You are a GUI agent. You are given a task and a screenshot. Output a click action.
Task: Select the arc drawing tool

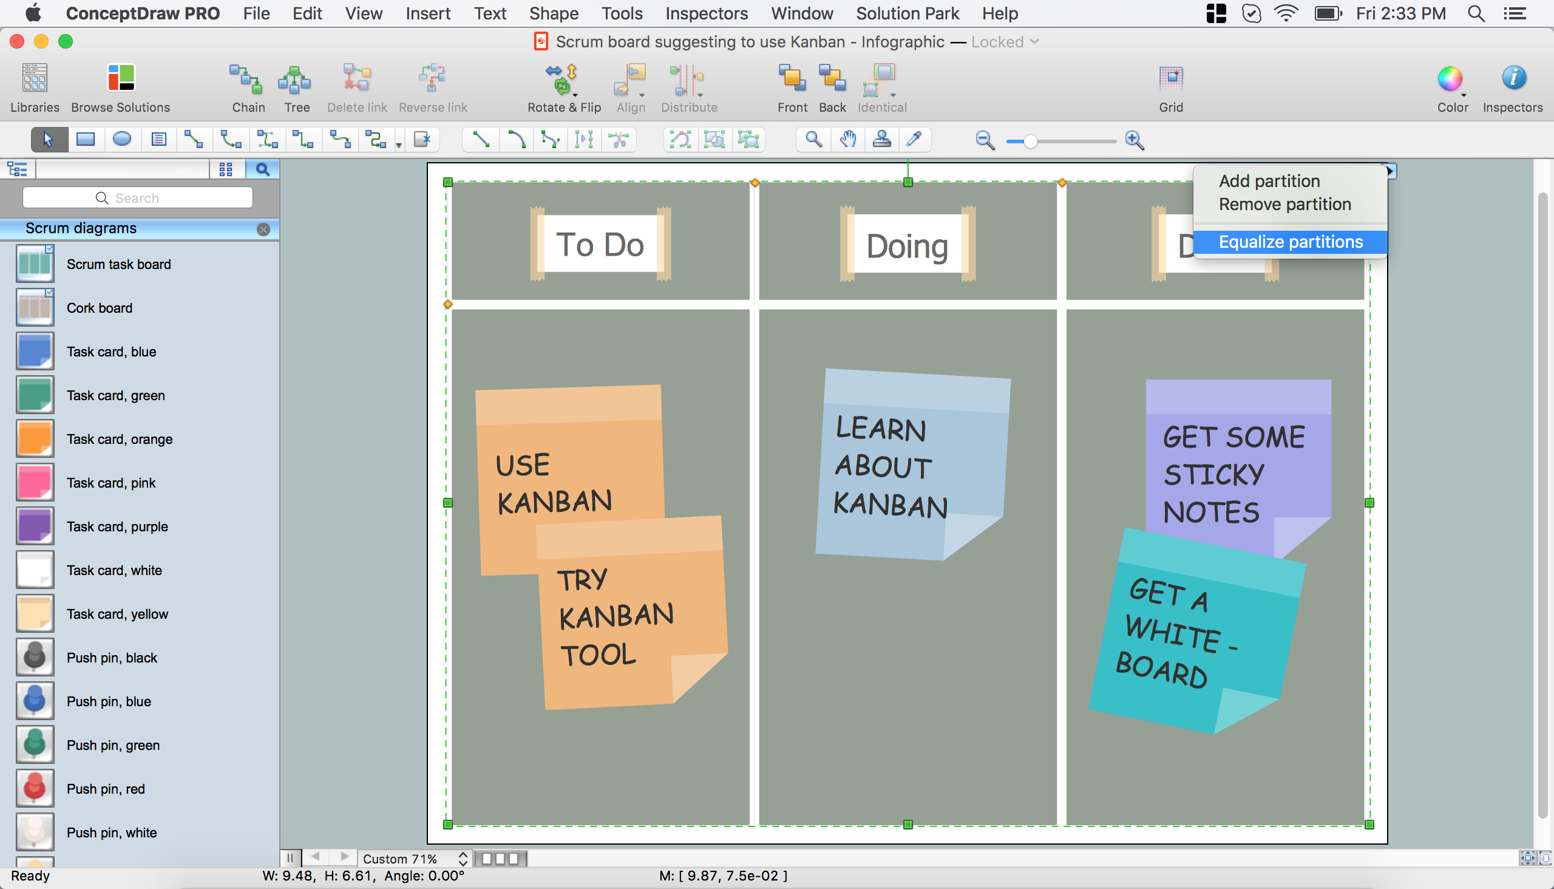click(x=517, y=140)
